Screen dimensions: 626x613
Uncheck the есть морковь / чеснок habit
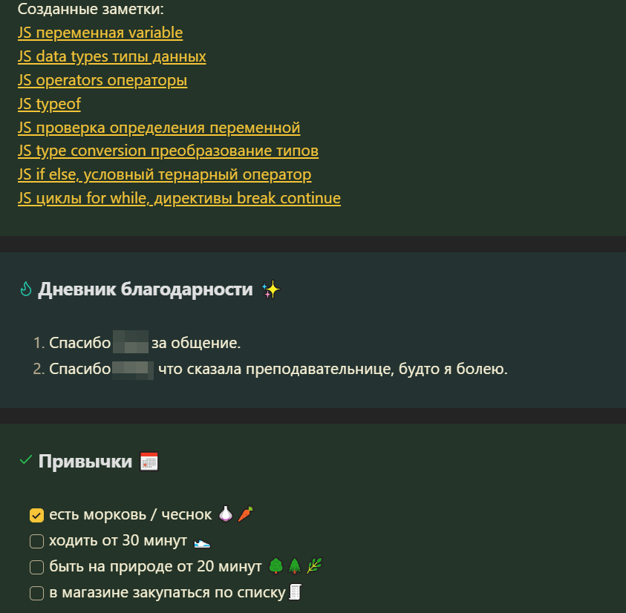coord(36,515)
